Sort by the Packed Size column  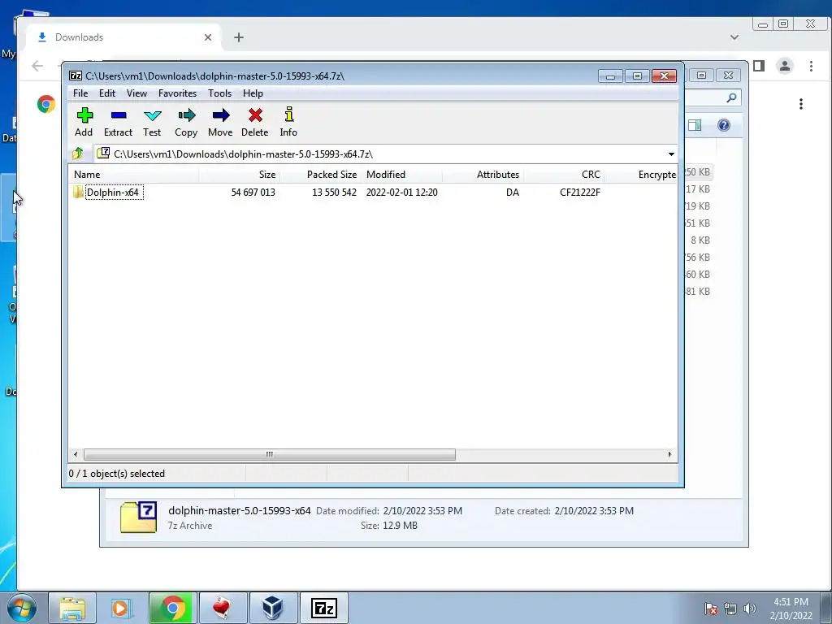(x=320, y=175)
